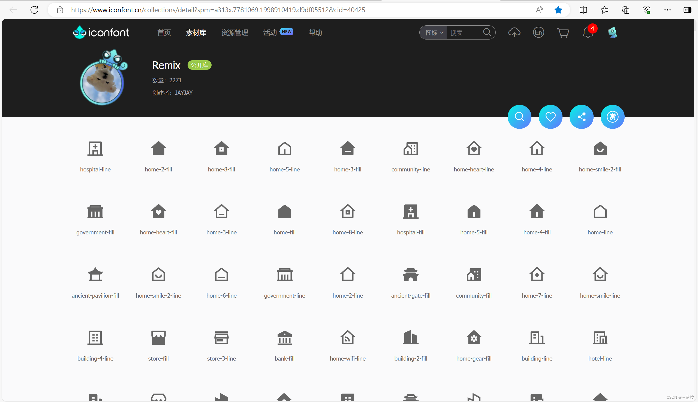This screenshot has height=402, width=698.
Task: Pick the home-8-fill icon
Action: click(221, 149)
